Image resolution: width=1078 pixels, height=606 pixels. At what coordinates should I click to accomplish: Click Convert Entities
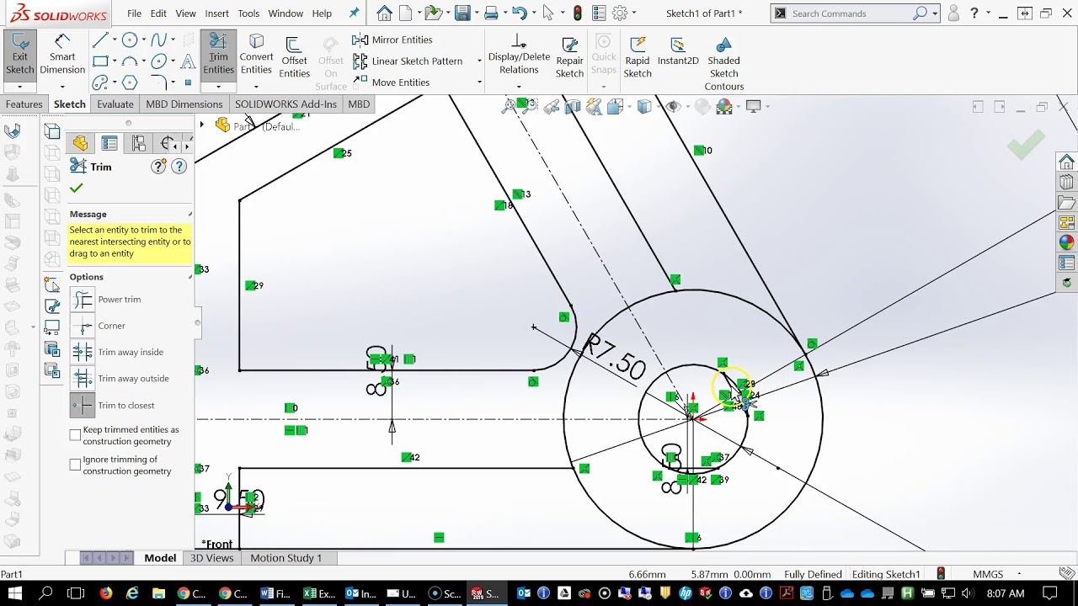[x=256, y=56]
